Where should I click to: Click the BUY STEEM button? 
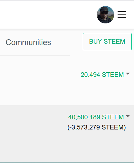107,42
